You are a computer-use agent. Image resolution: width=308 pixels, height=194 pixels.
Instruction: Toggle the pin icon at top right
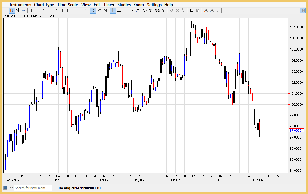point(303,10)
